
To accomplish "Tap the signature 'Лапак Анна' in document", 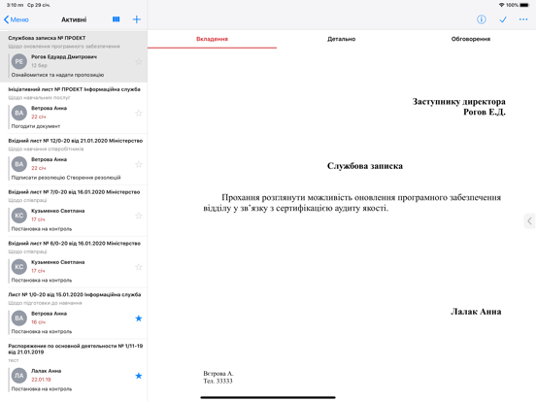I will (x=476, y=312).
